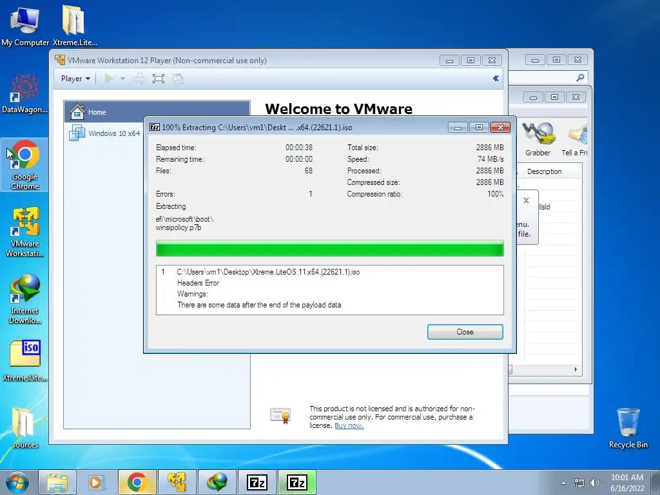Click VMware logo icon in window title bar
The image size is (660, 495).
click(60, 60)
